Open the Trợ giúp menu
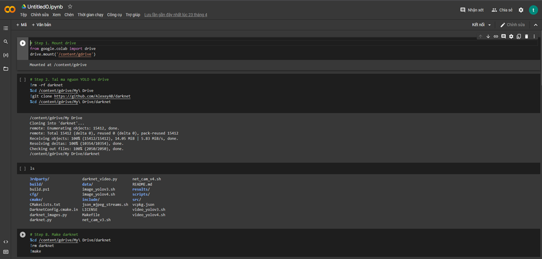542x259 pixels. click(x=133, y=15)
